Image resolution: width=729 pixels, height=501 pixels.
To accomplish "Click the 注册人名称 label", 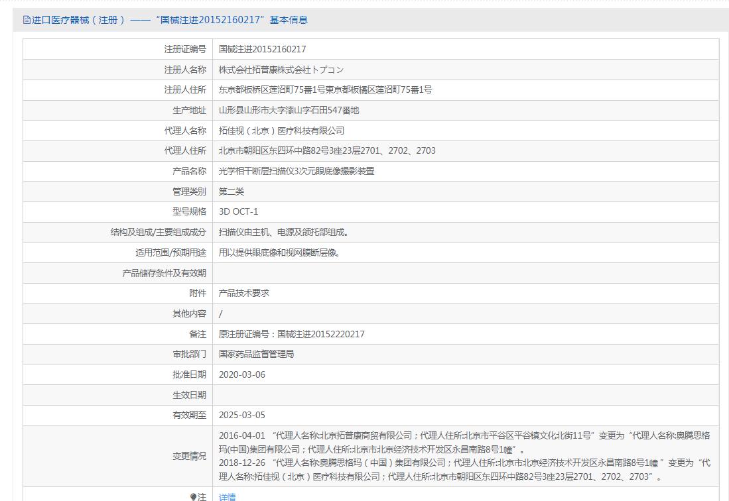I will (x=185, y=70).
